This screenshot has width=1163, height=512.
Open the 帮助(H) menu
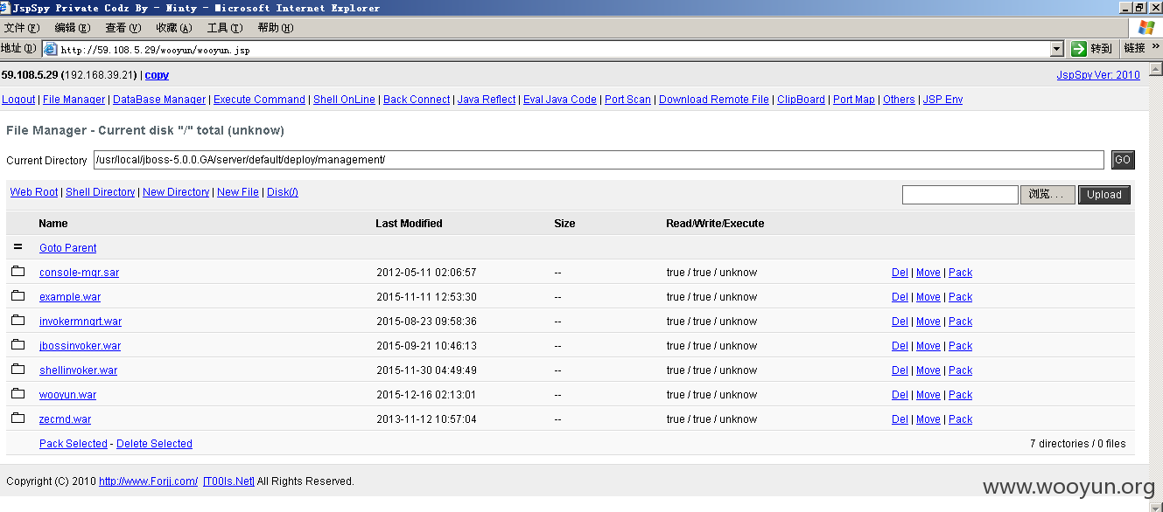point(276,28)
